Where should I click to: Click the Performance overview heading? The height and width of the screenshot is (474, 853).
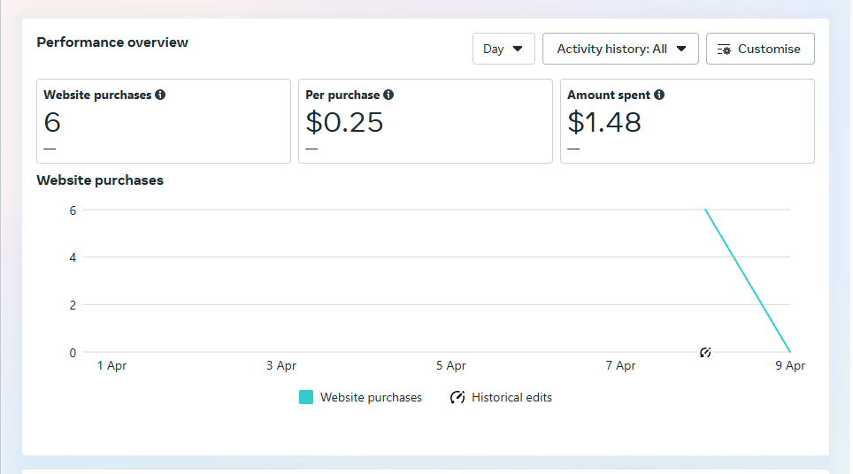pyautogui.click(x=112, y=42)
